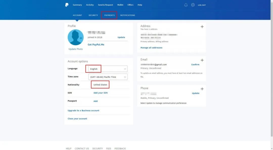Switch to the Notifications tab
Screen dimensions: 273x150
tap(128, 15)
